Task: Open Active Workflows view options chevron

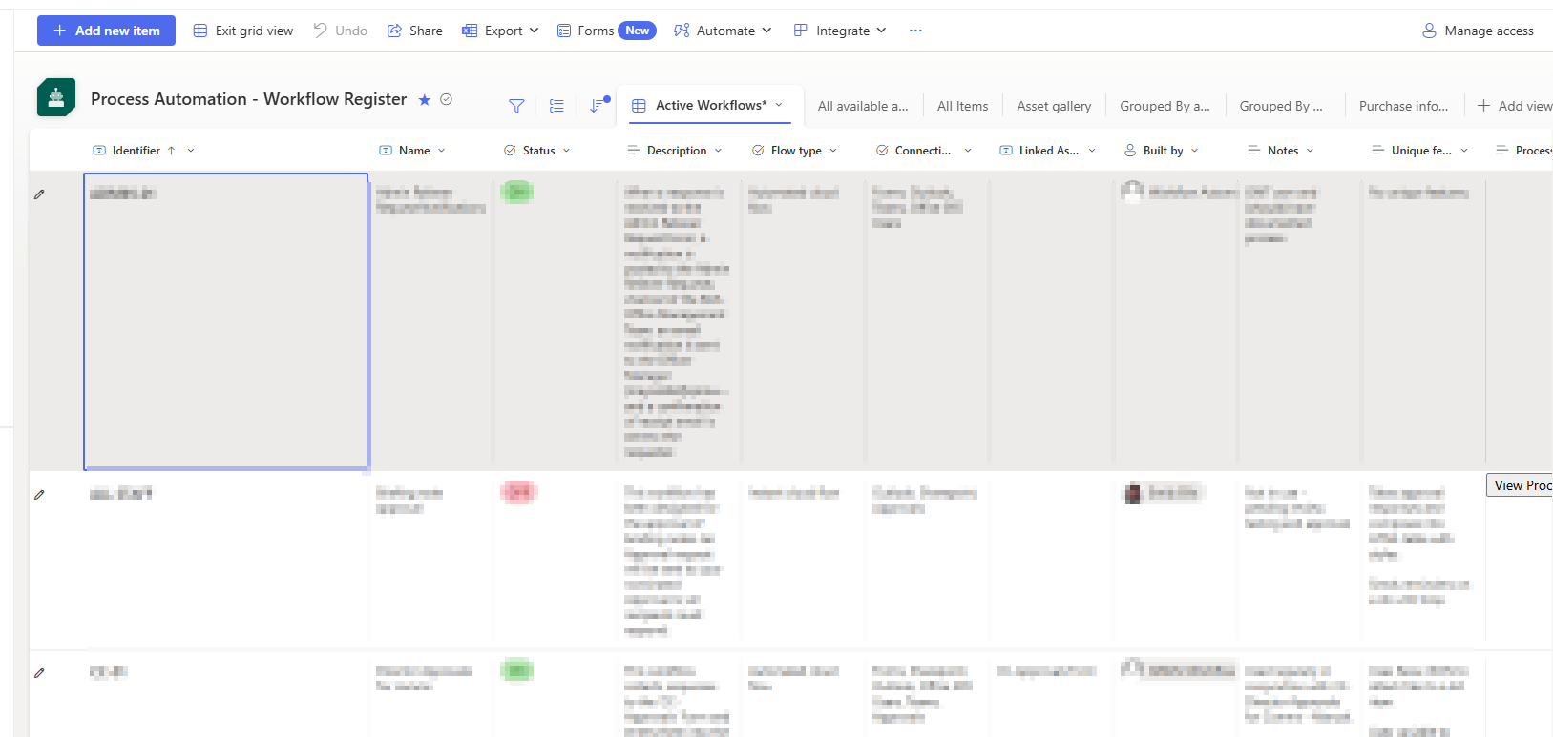Action: click(779, 105)
